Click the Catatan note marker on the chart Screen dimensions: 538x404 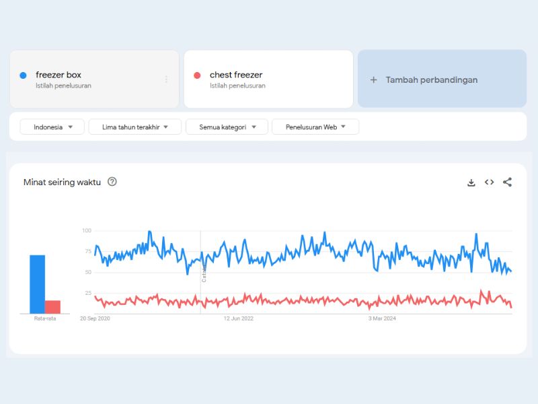pos(204,273)
